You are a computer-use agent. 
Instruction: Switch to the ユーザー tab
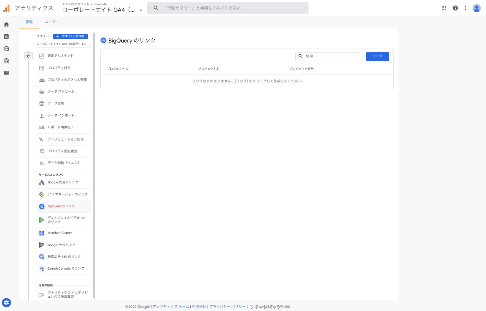(52, 22)
